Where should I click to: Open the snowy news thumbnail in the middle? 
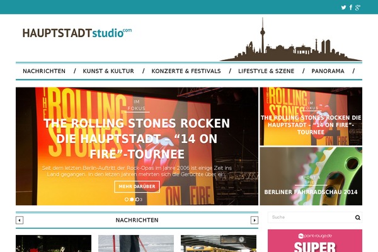136,244
